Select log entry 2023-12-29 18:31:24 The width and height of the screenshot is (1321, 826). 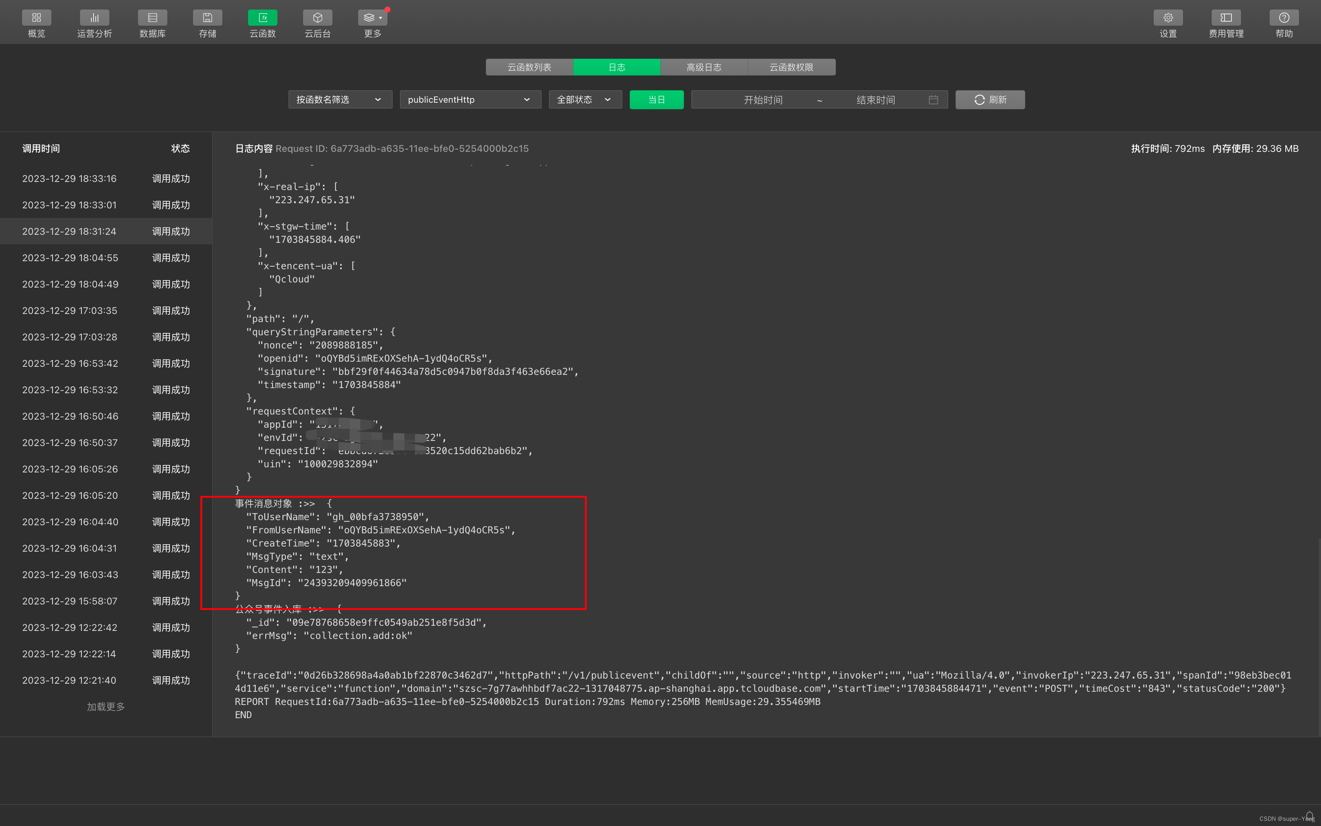[106, 231]
